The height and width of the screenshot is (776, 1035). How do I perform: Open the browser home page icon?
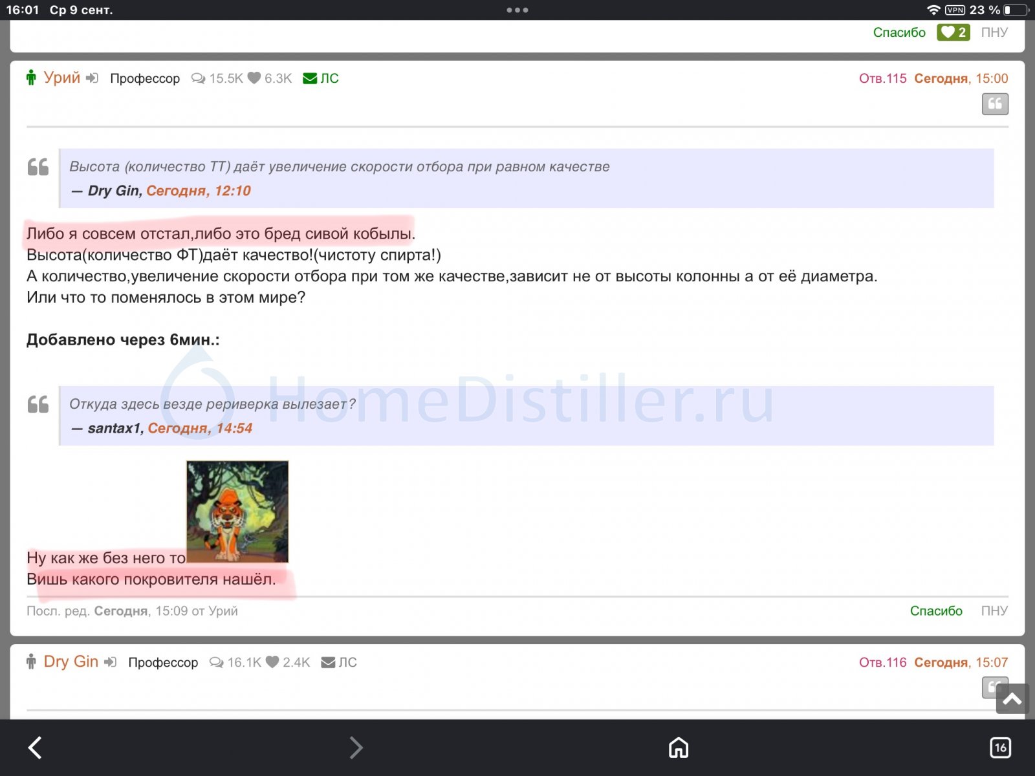pos(678,748)
